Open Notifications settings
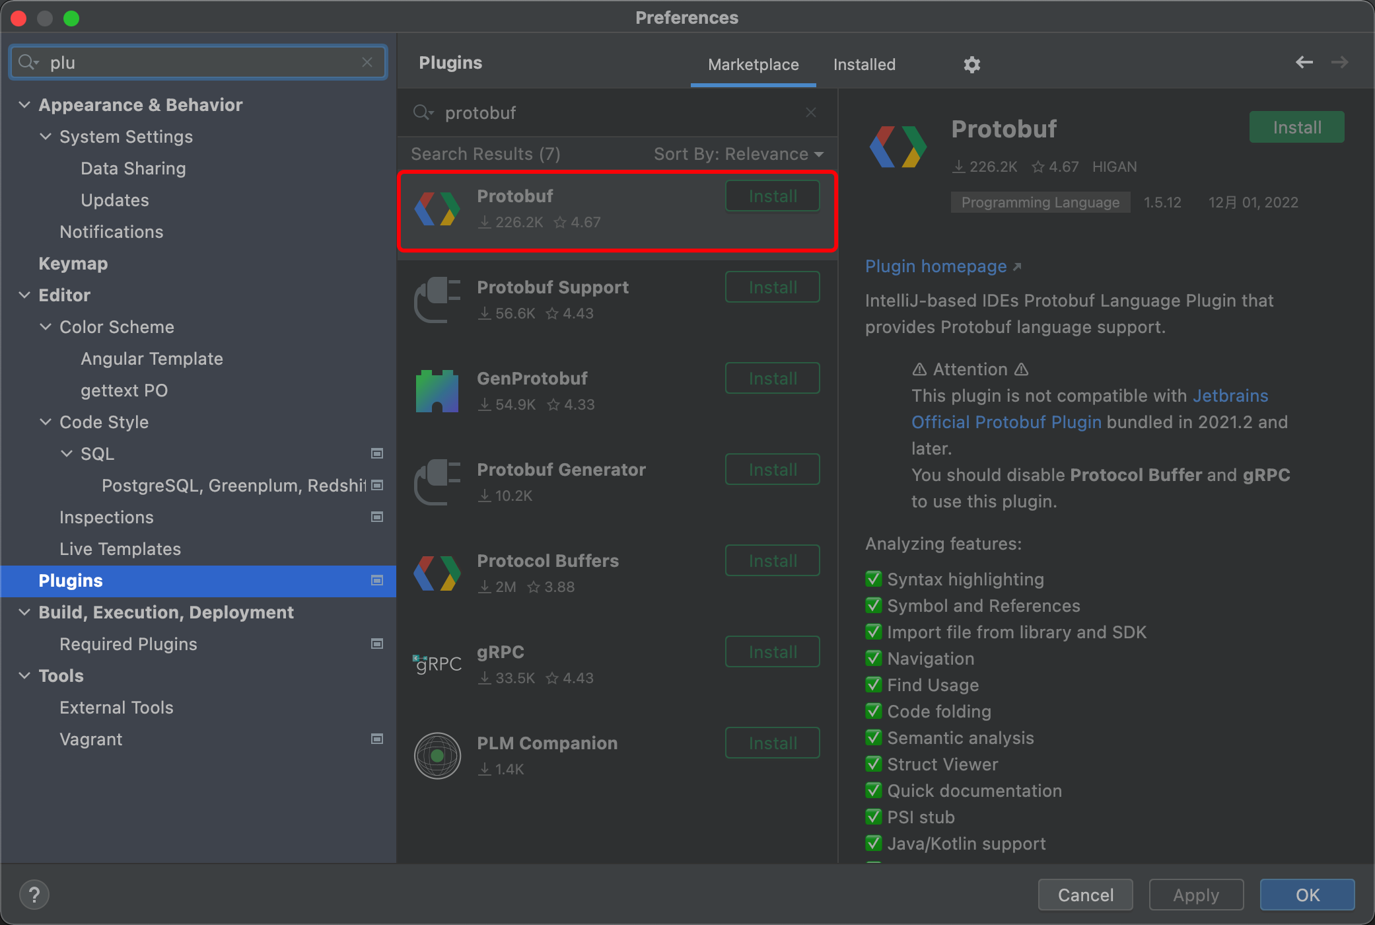1375x925 pixels. (112, 232)
